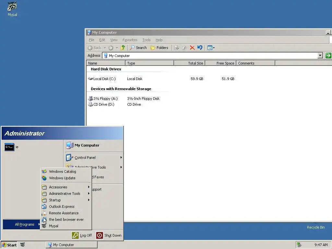Launch Windows Update from programs list

pyautogui.click(x=65, y=178)
